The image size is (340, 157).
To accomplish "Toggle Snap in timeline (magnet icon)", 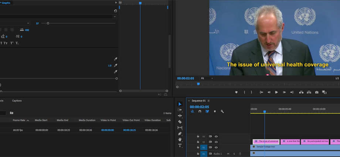I will (x=200, y=112).
